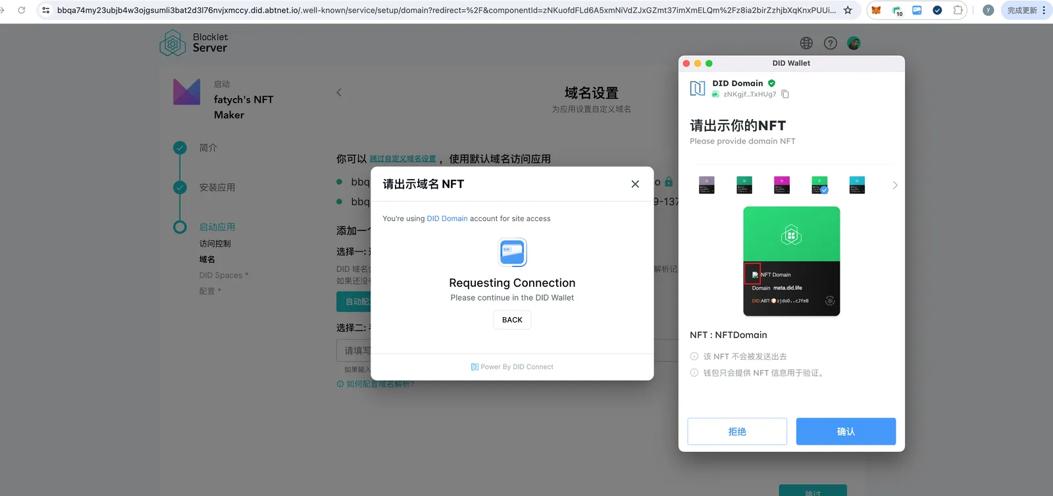Viewport: 1053px width, 496px height.
Task: Copy the zNKgjf...TxHUg7 address
Action: click(x=785, y=94)
